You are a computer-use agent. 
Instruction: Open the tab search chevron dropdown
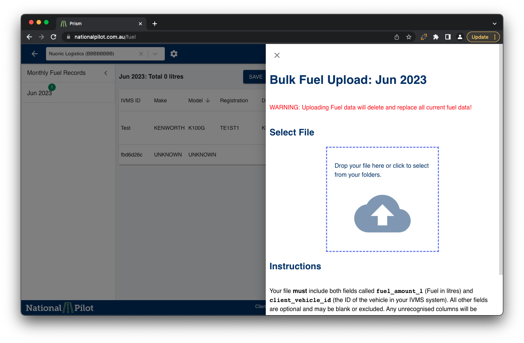click(x=495, y=24)
